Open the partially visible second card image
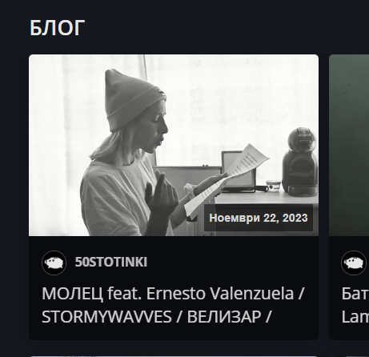The width and height of the screenshot is (369, 357). pos(349,145)
